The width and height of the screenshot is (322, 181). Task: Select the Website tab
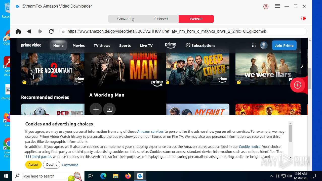point(196,19)
